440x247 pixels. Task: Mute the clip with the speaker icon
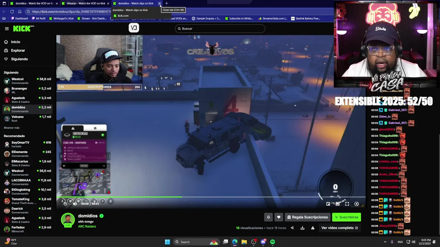tap(75, 203)
